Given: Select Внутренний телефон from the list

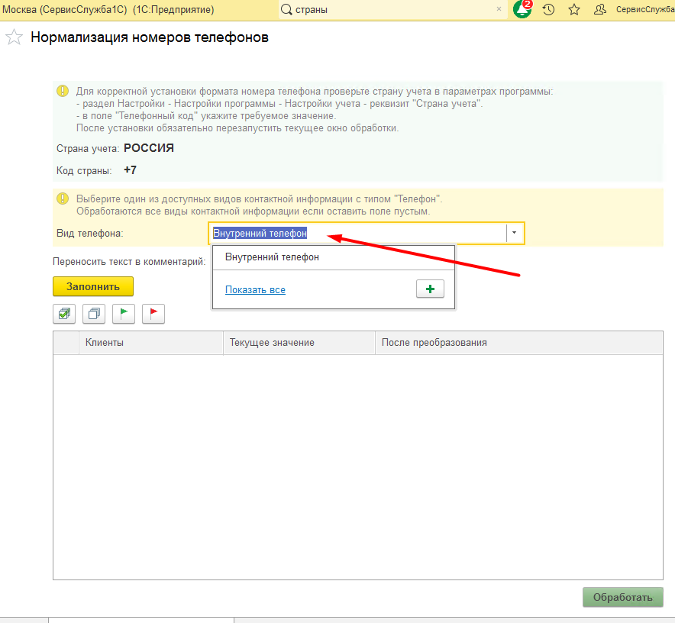Looking at the screenshot, I should point(272,257).
